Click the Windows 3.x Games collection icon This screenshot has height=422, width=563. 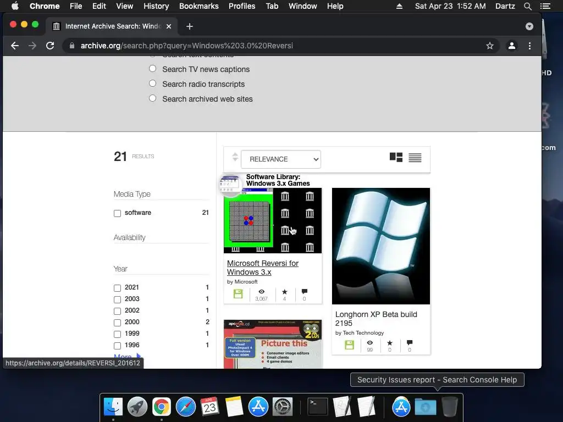pyautogui.click(x=230, y=185)
